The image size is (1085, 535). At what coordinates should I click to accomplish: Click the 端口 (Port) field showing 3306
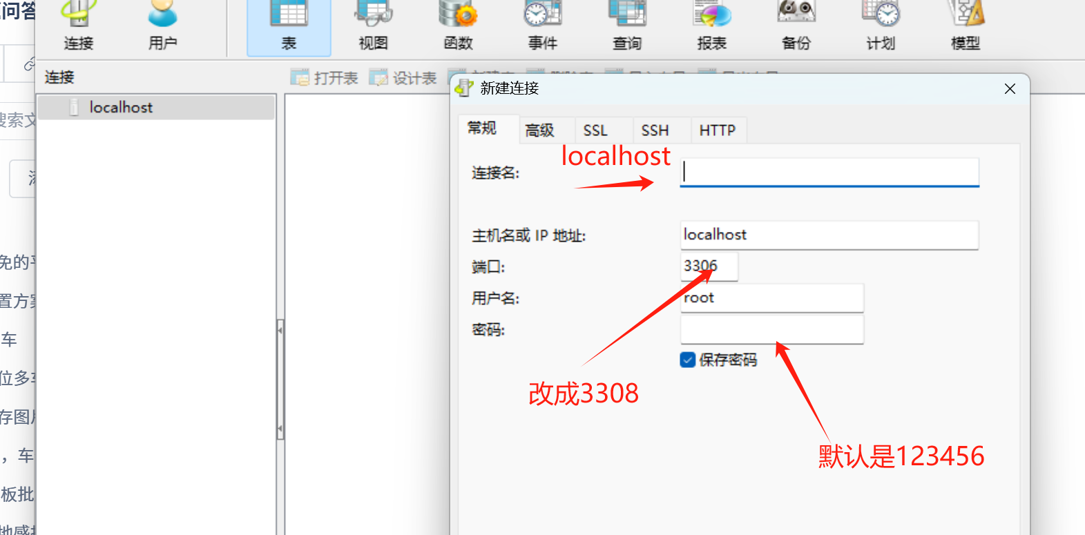point(709,266)
